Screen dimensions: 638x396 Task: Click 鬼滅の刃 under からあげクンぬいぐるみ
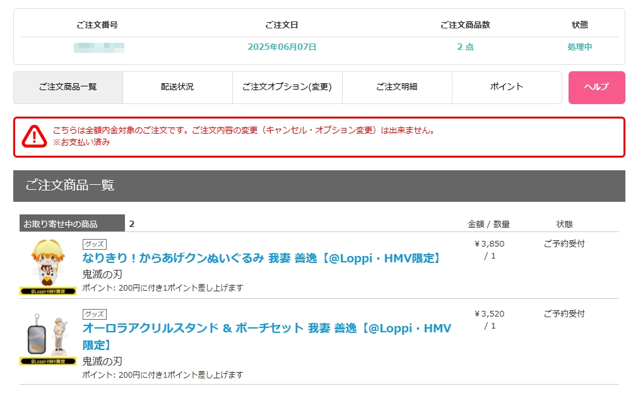(102, 274)
